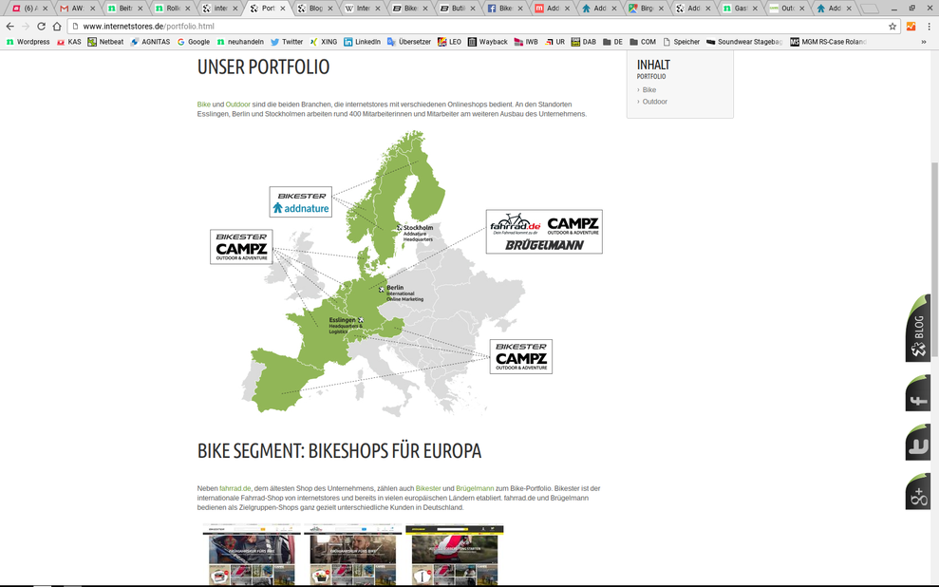Screen dimensions: 939x587
Task: Switch to the Butil tab
Action: [x=457, y=9]
